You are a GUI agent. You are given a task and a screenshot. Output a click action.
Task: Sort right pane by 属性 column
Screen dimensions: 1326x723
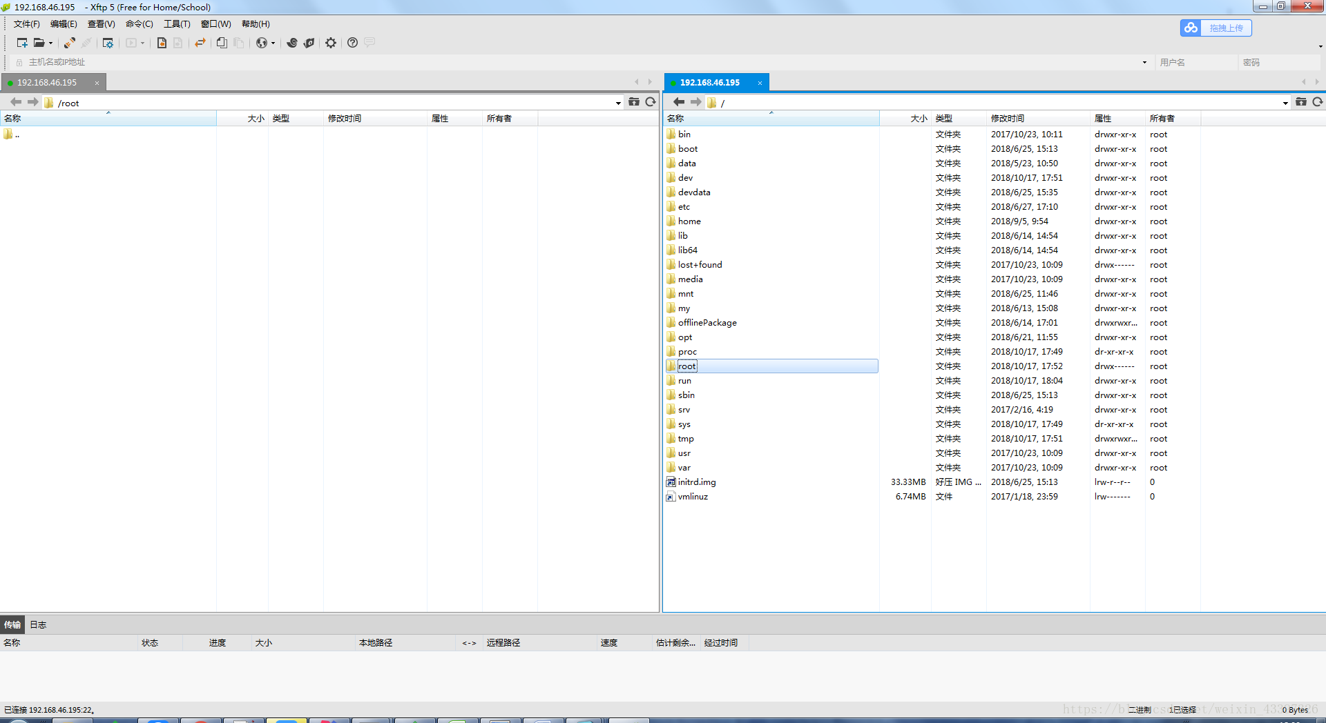(1117, 119)
